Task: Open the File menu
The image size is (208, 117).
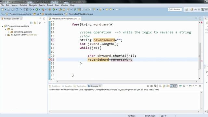Action: coord(2,5)
